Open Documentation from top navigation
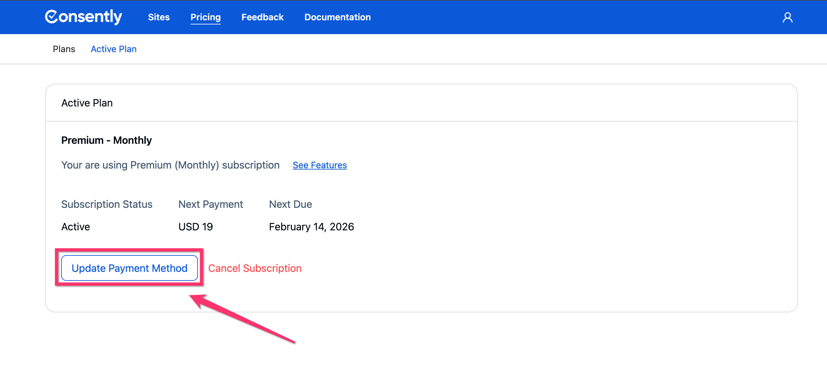 pyautogui.click(x=337, y=17)
